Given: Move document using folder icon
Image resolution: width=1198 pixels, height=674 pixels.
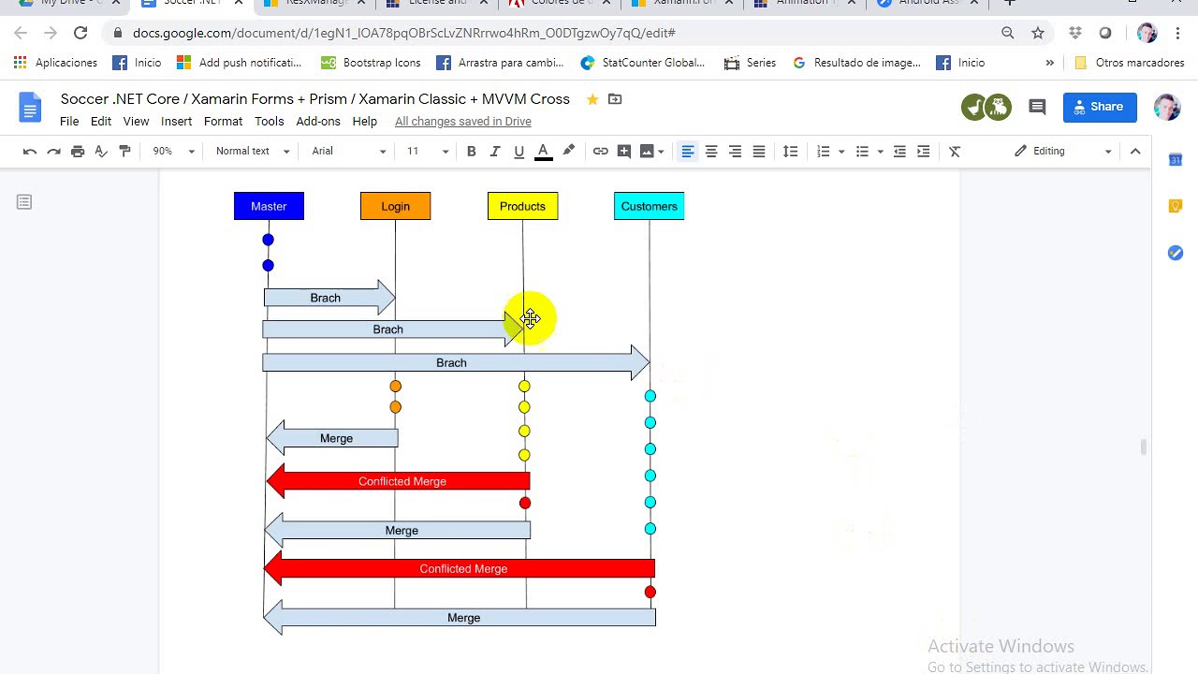Looking at the screenshot, I should [x=615, y=99].
